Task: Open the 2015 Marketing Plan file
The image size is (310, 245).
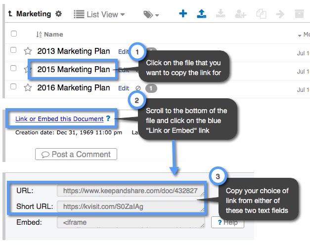Action: (x=73, y=70)
